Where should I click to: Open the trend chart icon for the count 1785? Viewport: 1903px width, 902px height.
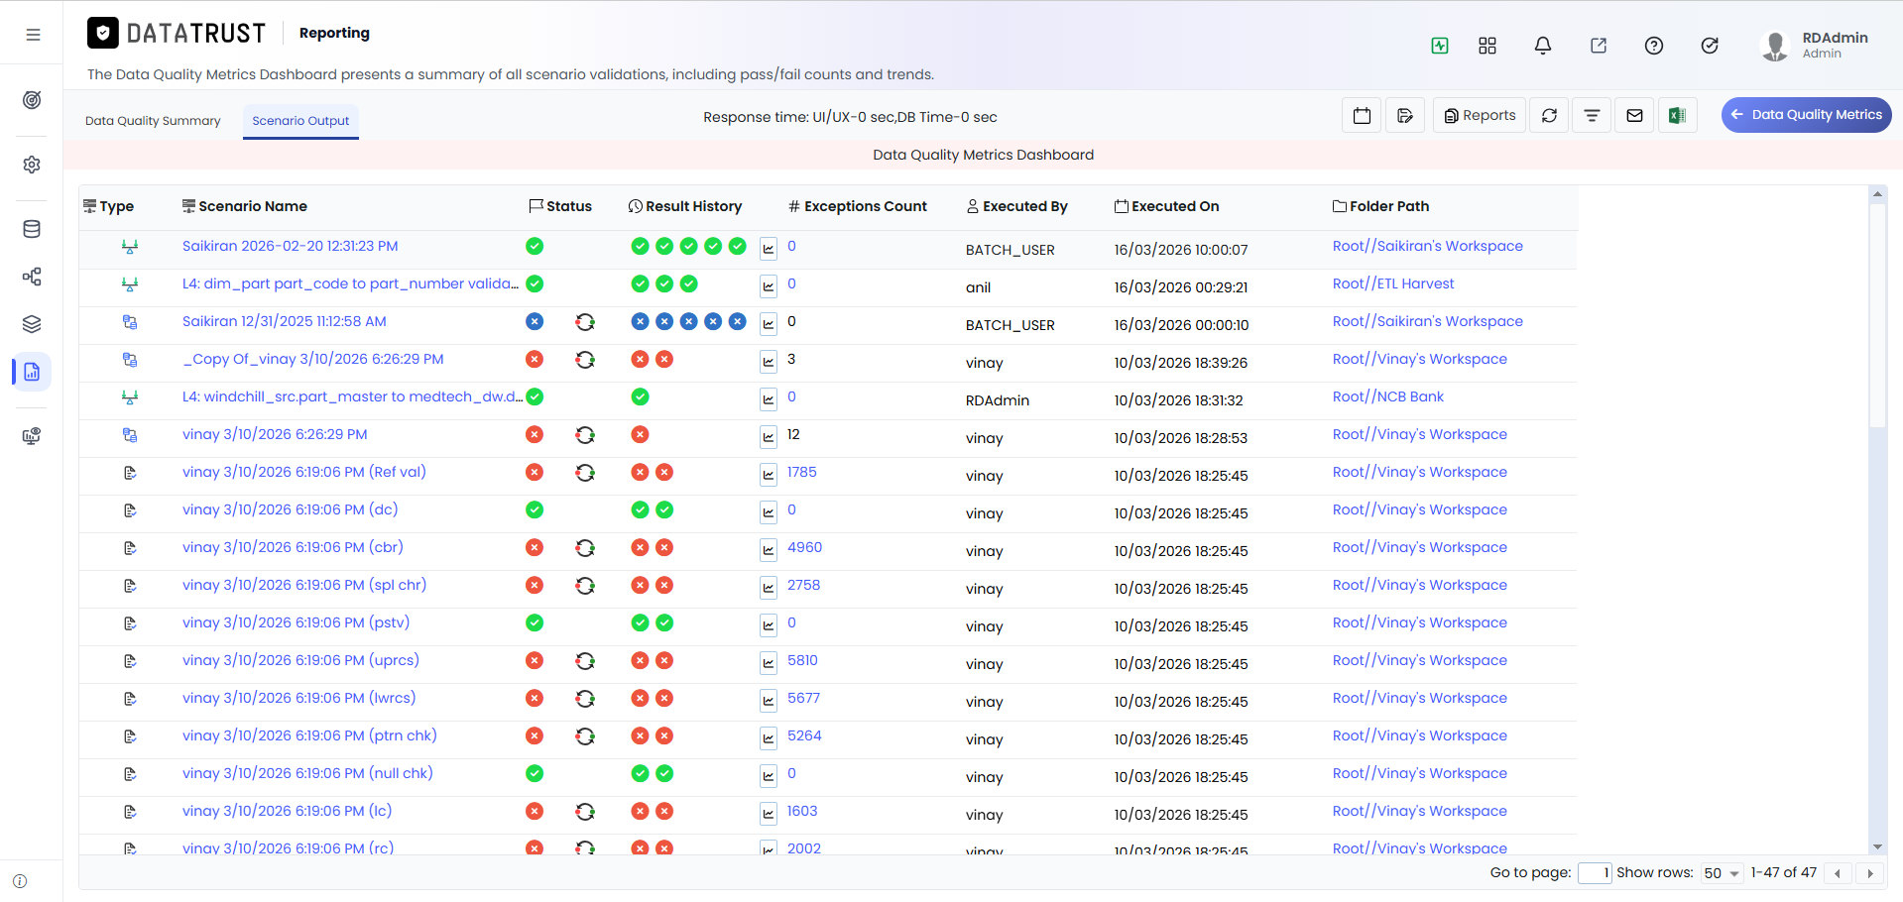769,474
